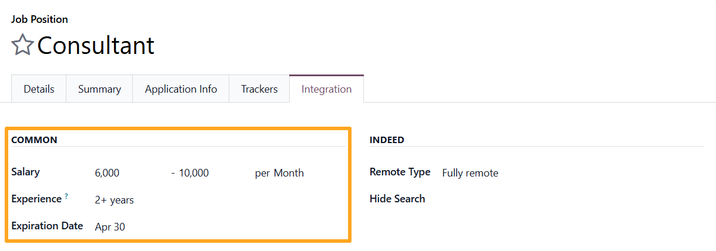The width and height of the screenshot is (716, 251).
Task: Click the Expiration Date label
Action: tap(47, 226)
